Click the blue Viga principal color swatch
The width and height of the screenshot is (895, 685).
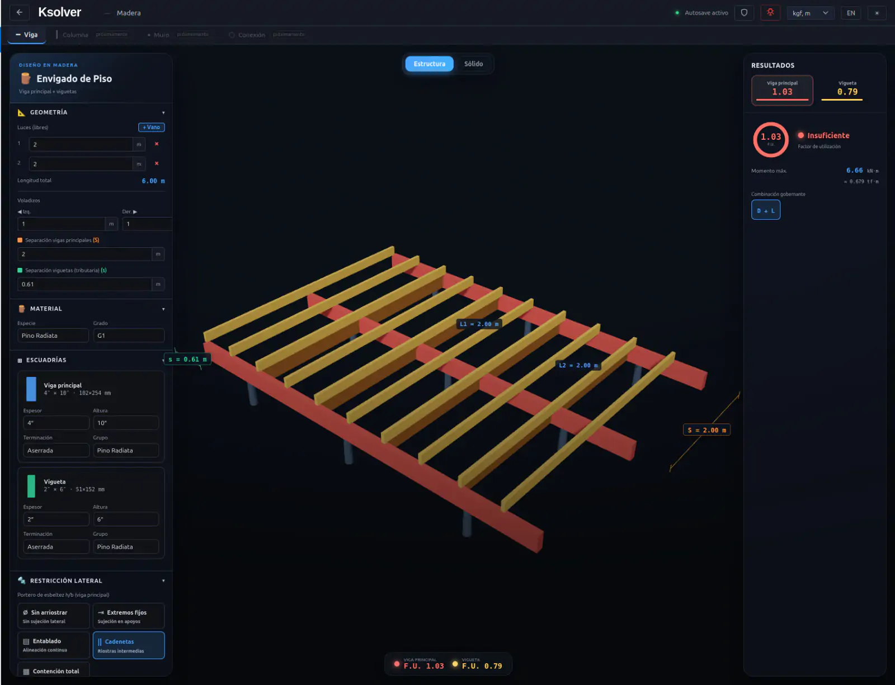pyautogui.click(x=31, y=389)
